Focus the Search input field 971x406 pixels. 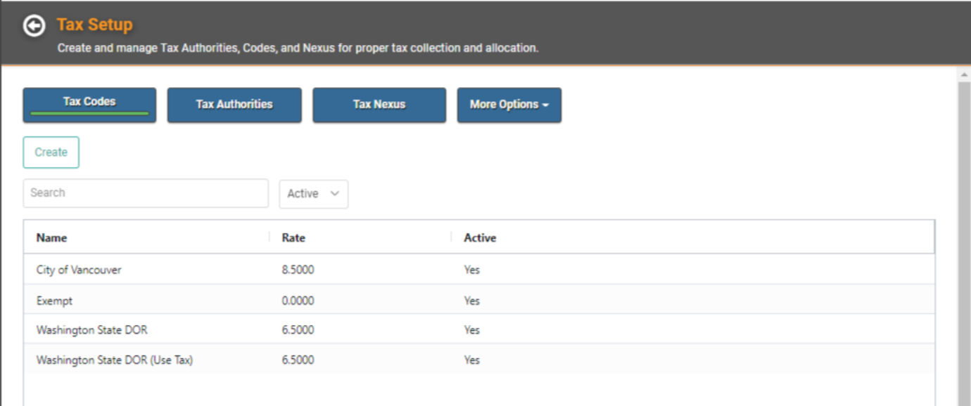(x=146, y=193)
